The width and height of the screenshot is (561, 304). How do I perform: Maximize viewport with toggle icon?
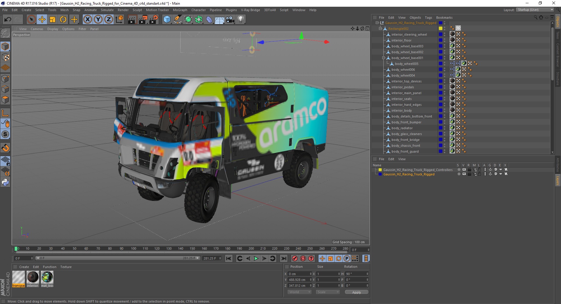(x=367, y=29)
